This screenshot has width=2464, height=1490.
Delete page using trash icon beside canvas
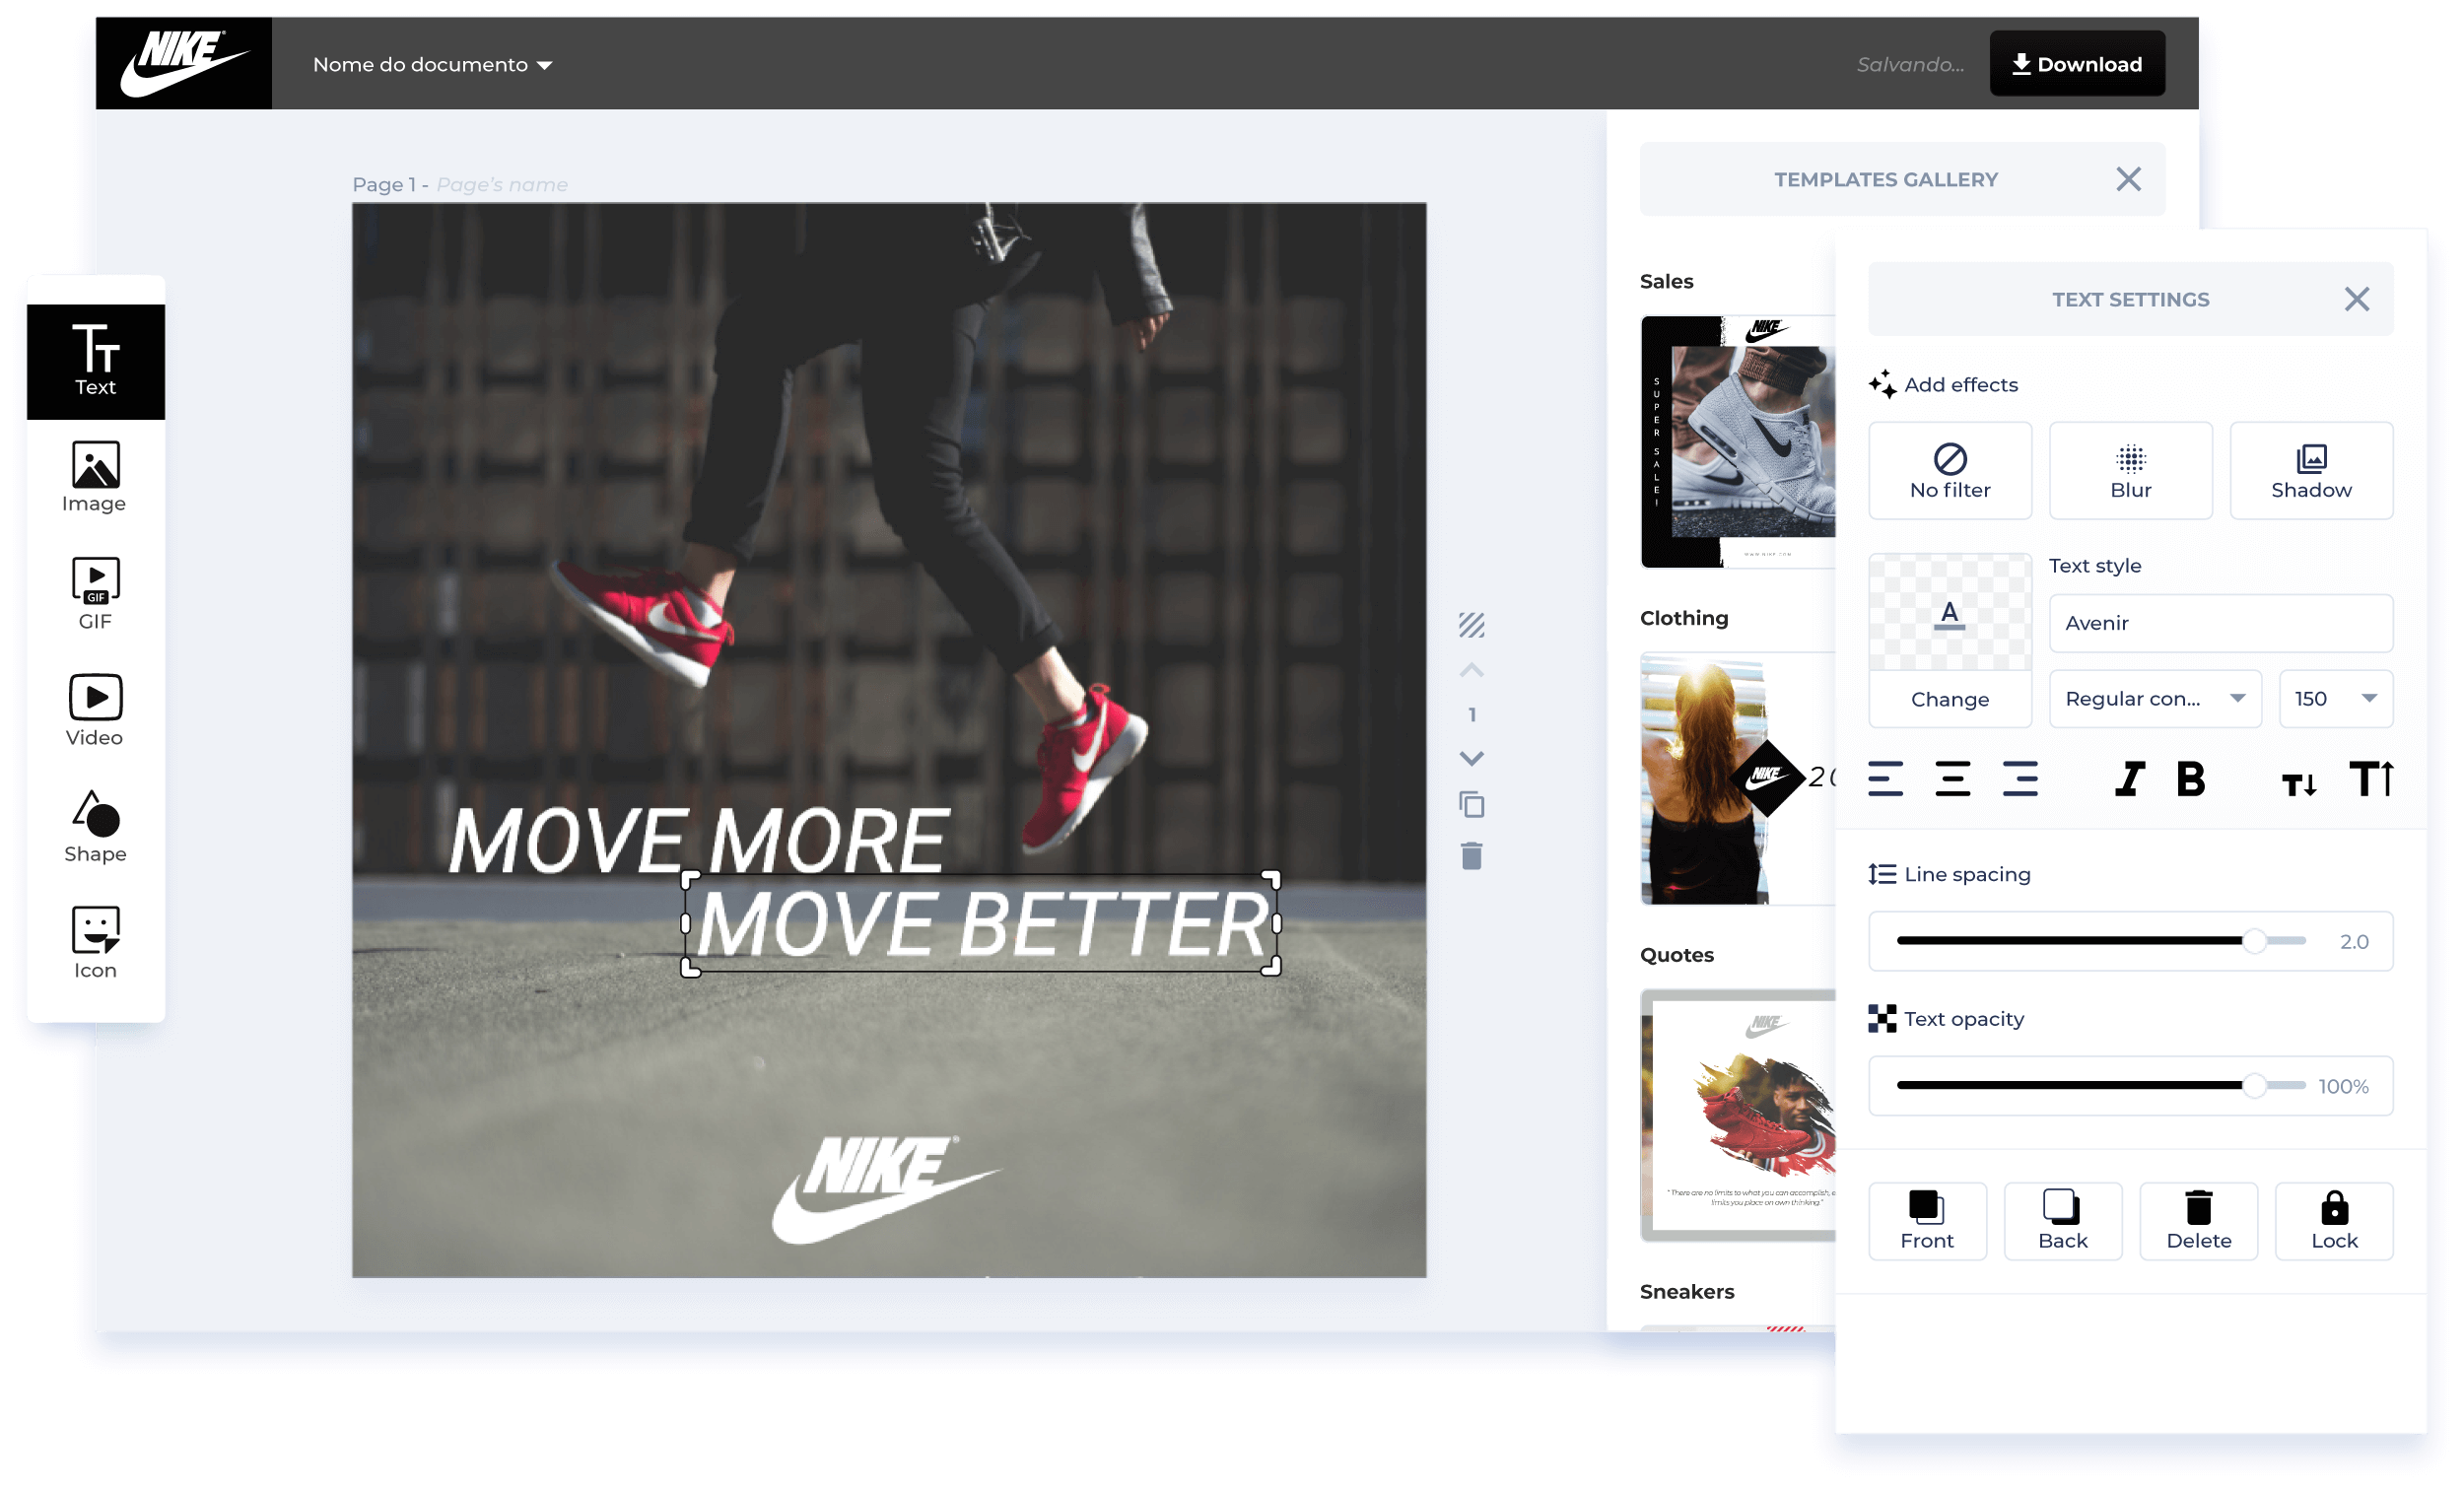1471,856
